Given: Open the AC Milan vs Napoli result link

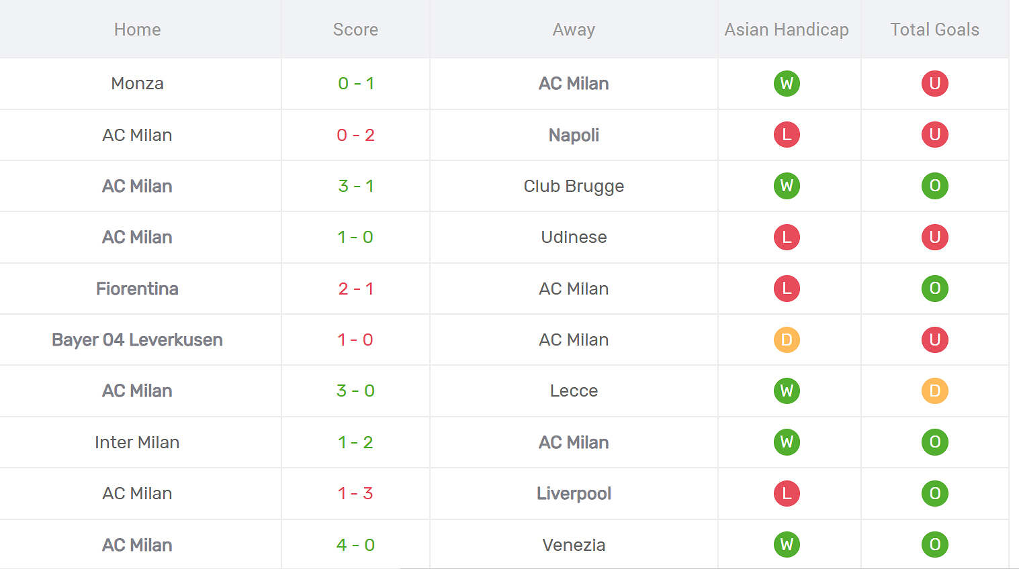Looking at the screenshot, I should click(355, 135).
